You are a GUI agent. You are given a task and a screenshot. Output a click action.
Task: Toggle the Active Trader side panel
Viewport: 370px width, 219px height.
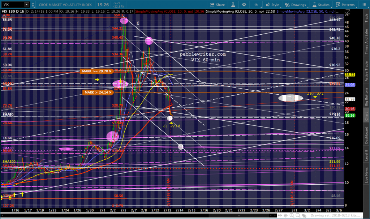[366, 72]
